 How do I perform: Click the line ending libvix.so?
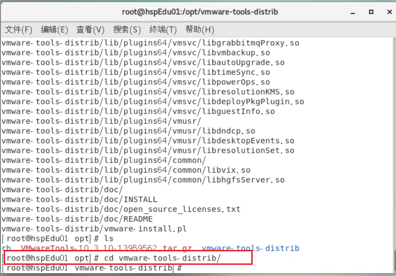[x=126, y=170]
